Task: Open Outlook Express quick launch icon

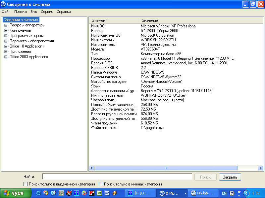Action: click(x=53, y=193)
